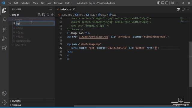This screenshot has height=108, width=192.
Task: Refresh the Explorer file tree
Action: coord(48,15)
